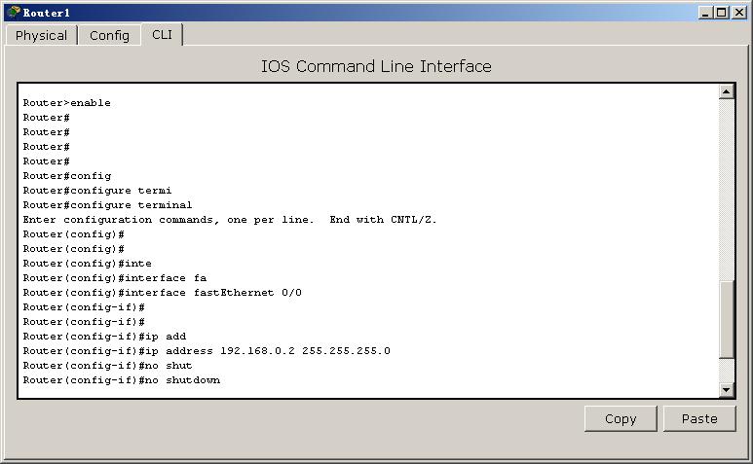This screenshot has height=464, width=753.
Task: Maximize the Router1 window
Action: click(x=721, y=13)
